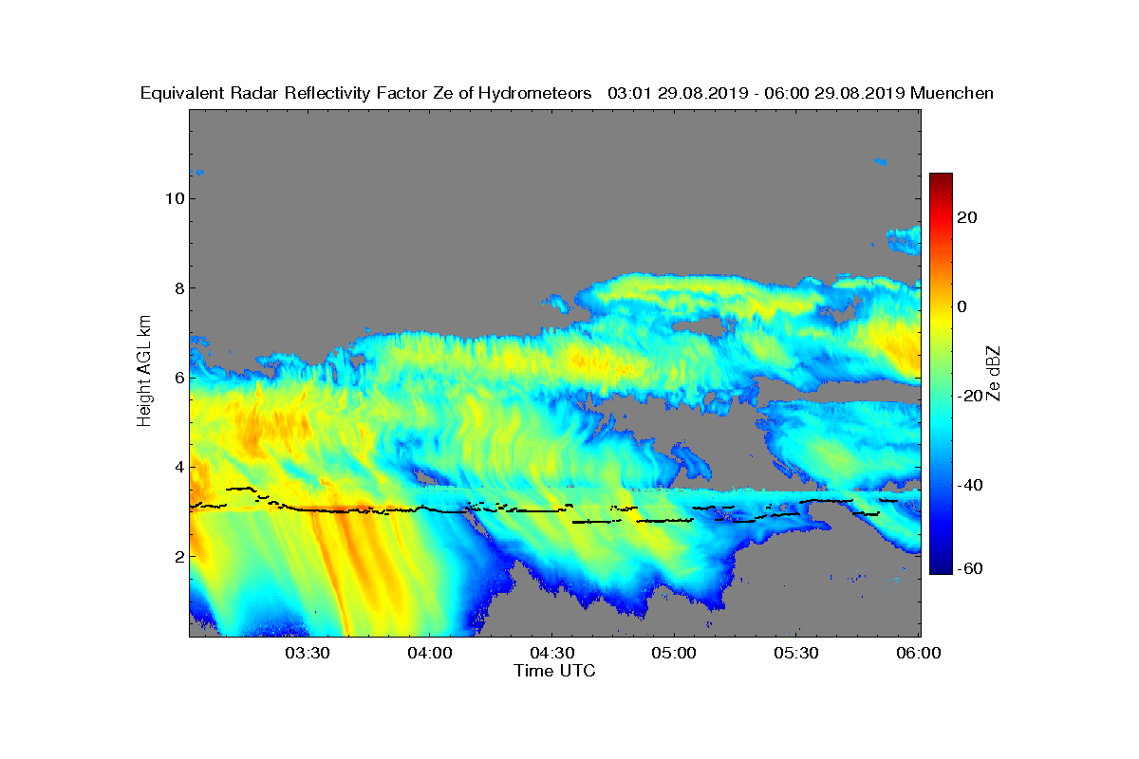
Task: Click the 05:30 time tick label
Action: [797, 653]
